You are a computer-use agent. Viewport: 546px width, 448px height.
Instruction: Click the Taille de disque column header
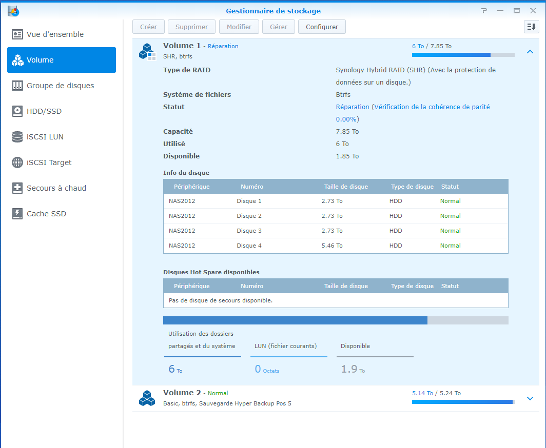pos(346,187)
